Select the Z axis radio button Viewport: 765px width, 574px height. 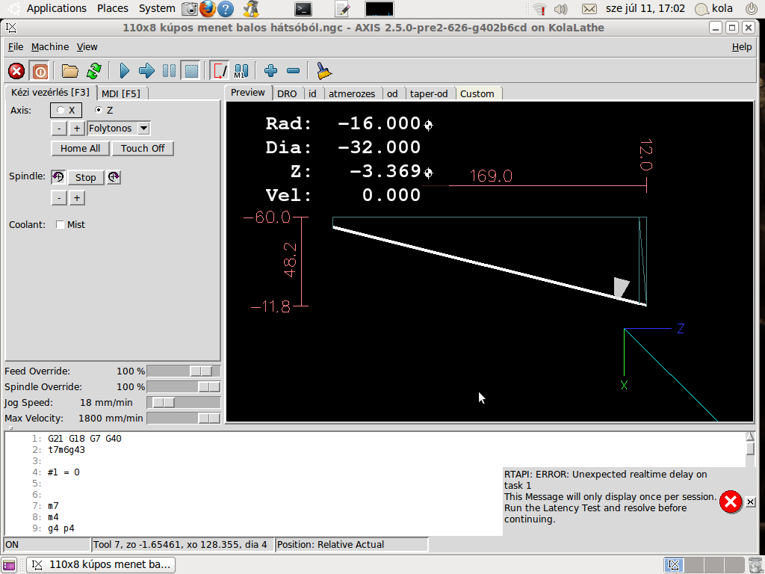point(99,110)
